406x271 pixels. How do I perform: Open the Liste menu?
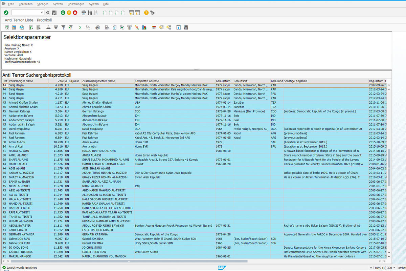11,4
